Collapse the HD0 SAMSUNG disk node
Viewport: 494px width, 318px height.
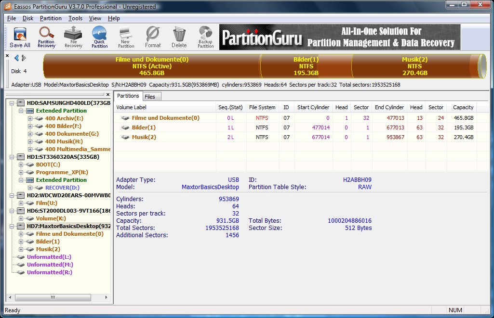(x=12, y=103)
